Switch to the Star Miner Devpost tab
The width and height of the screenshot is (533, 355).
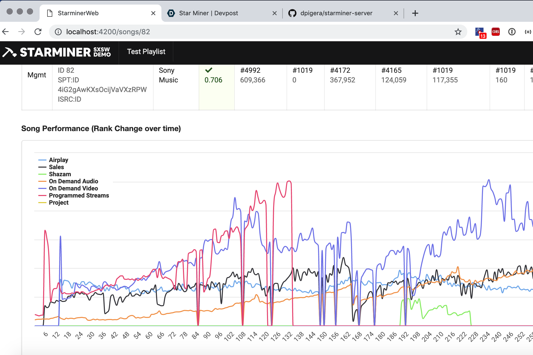coord(208,13)
